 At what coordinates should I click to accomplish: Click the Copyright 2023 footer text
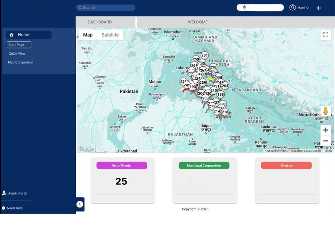pyautogui.click(x=195, y=209)
